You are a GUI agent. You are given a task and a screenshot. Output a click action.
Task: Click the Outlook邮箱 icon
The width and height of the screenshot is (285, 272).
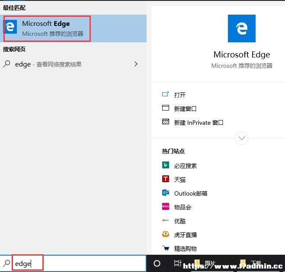tap(165, 193)
